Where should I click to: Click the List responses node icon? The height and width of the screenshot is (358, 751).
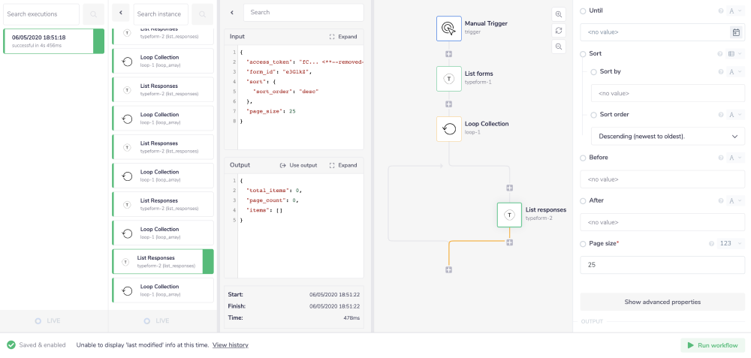pyautogui.click(x=509, y=215)
